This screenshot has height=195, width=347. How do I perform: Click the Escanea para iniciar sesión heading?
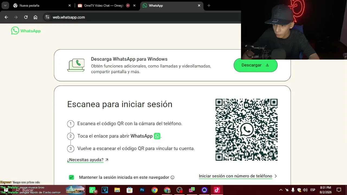click(120, 104)
